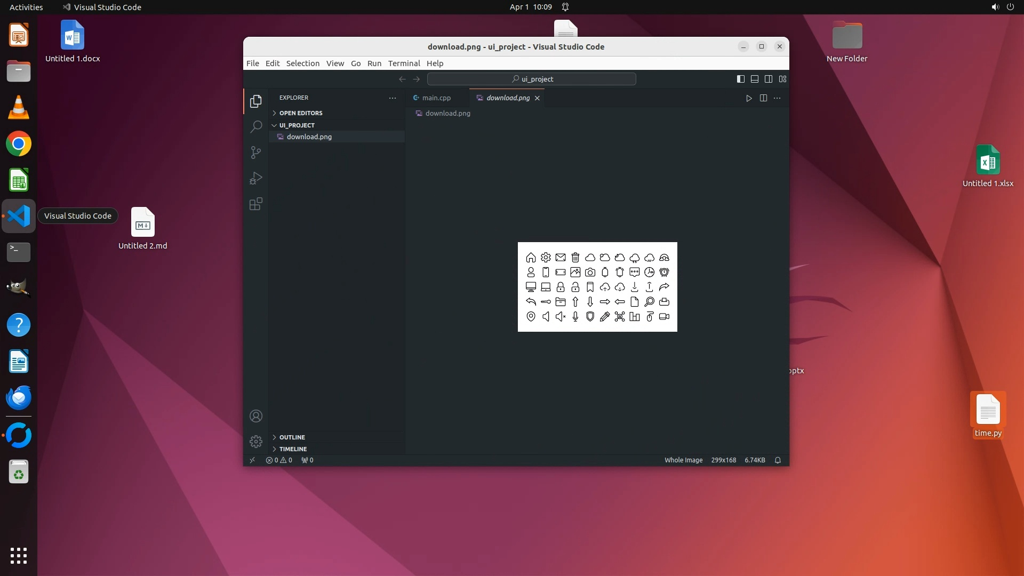Image resolution: width=1024 pixels, height=576 pixels.
Task: Toggle Secondary Side Bar layout button
Action: pyautogui.click(x=769, y=79)
